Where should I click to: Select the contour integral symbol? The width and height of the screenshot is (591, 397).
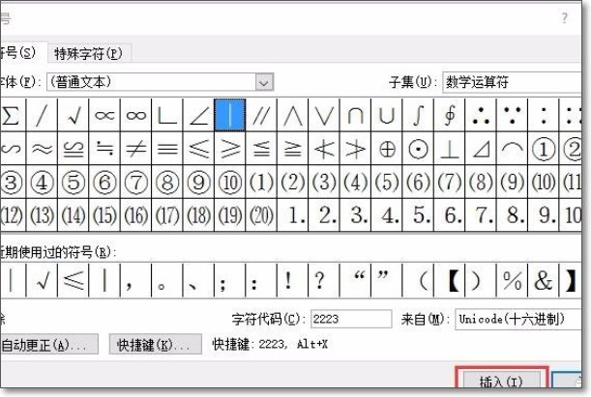[449, 115]
